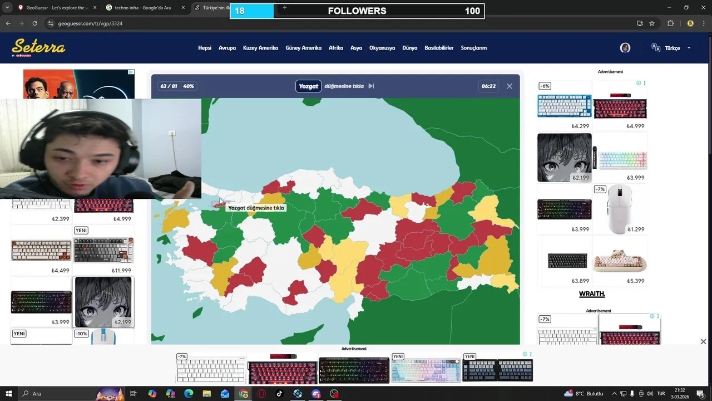Open the Türkçe language dropdown

(x=678, y=48)
